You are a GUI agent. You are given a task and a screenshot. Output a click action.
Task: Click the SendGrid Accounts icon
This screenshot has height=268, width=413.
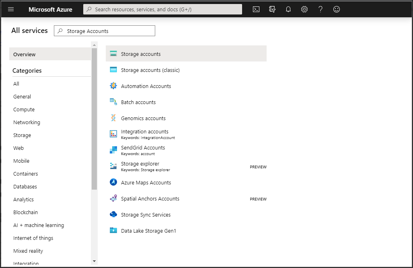pyautogui.click(x=113, y=150)
